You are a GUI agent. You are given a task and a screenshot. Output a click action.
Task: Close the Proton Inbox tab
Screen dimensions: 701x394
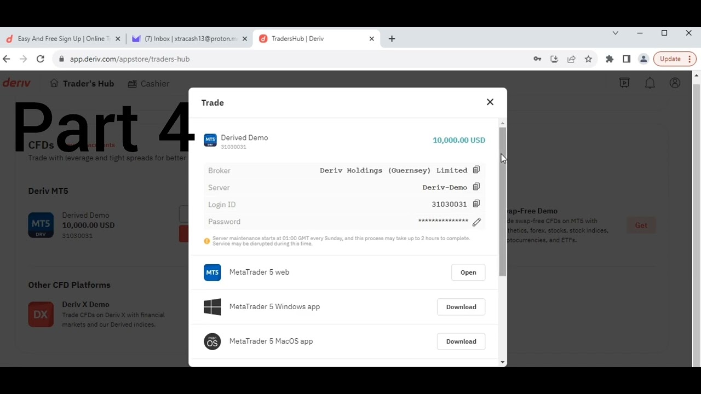[245, 39]
